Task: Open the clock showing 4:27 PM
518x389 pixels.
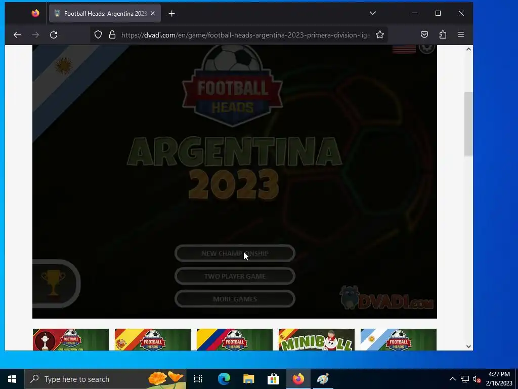Action: point(499,379)
